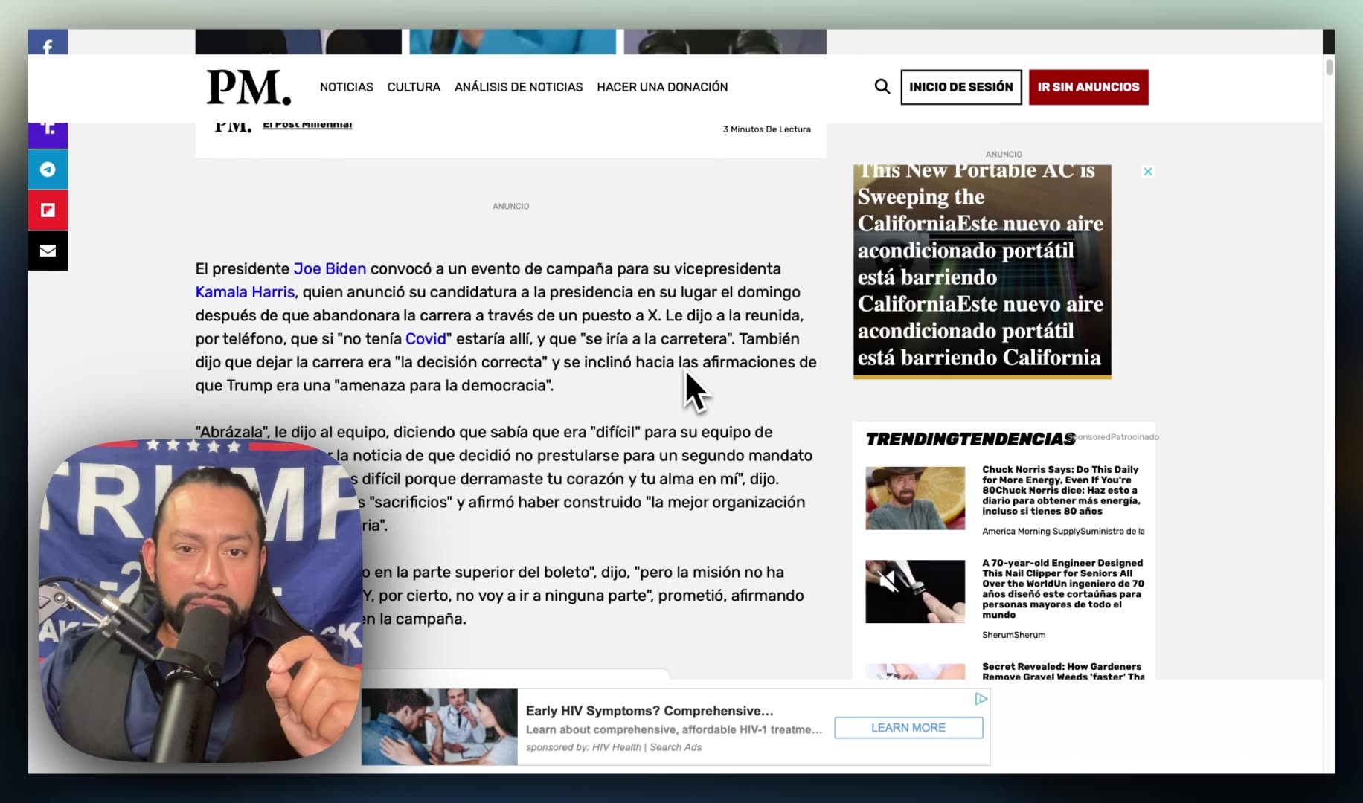
Task: Open ANÁLISIS DE NOTICIAS section
Action: tap(519, 87)
